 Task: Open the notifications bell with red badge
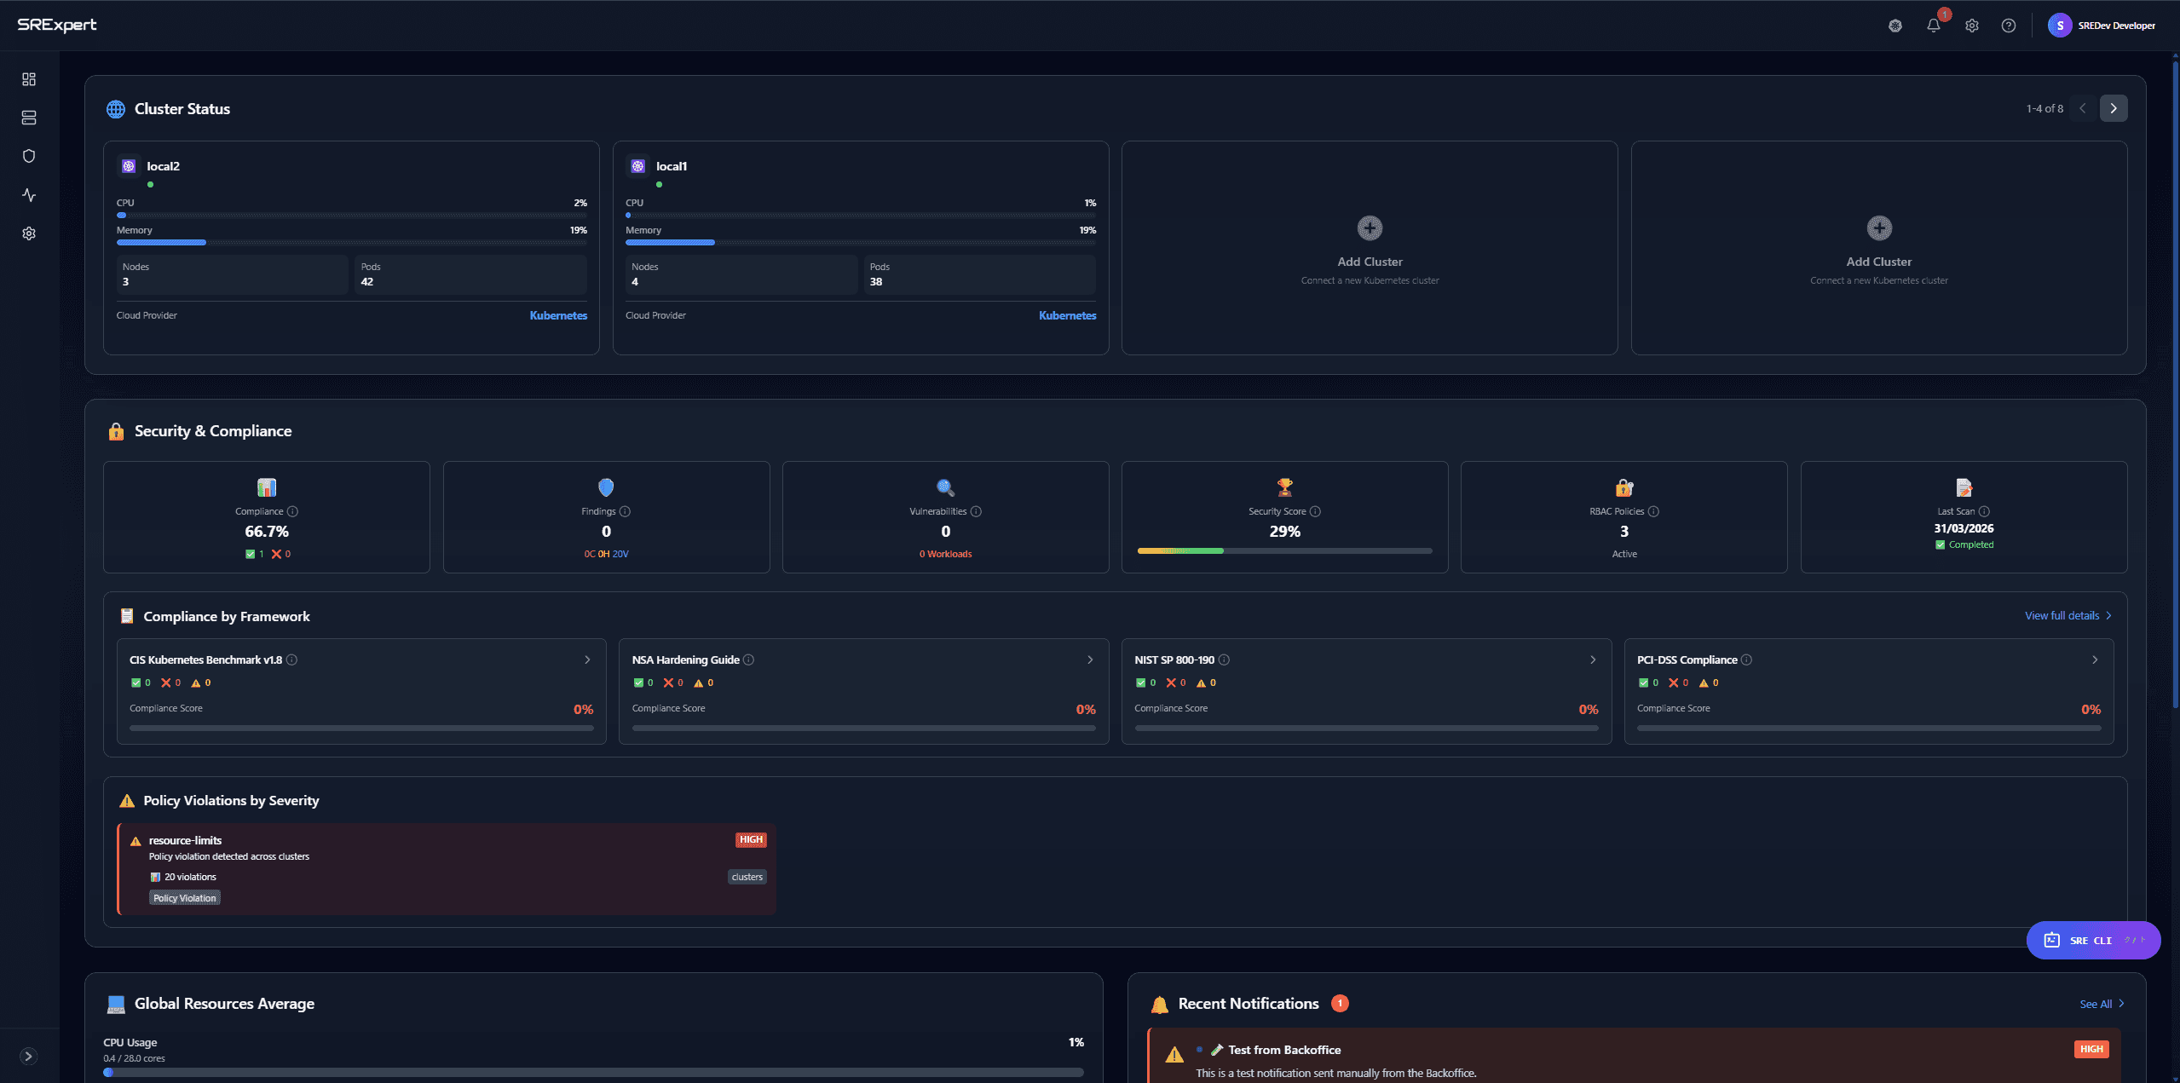(1934, 25)
